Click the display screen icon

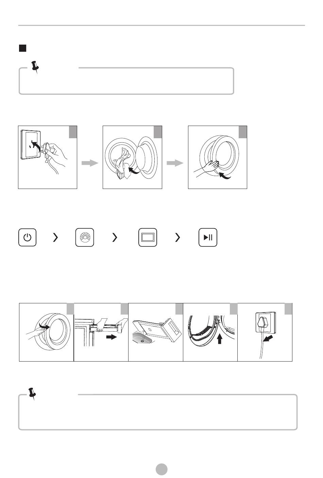click(148, 237)
